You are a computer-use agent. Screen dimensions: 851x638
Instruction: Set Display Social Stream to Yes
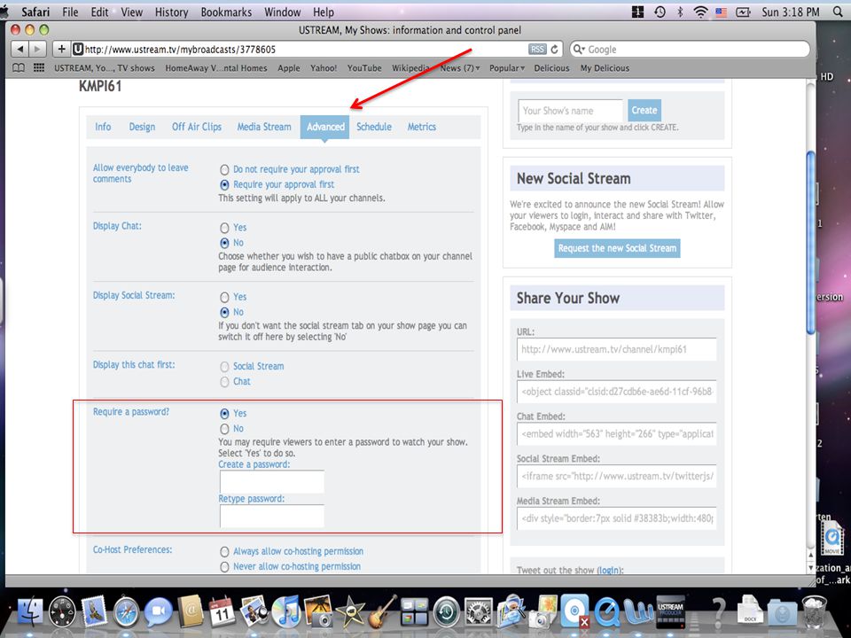[224, 298]
